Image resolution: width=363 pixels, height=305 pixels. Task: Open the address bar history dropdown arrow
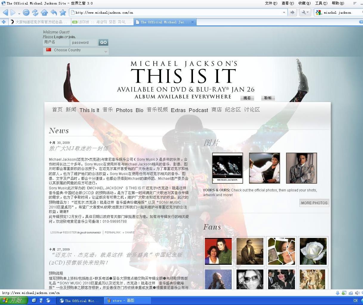pos(284,13)
